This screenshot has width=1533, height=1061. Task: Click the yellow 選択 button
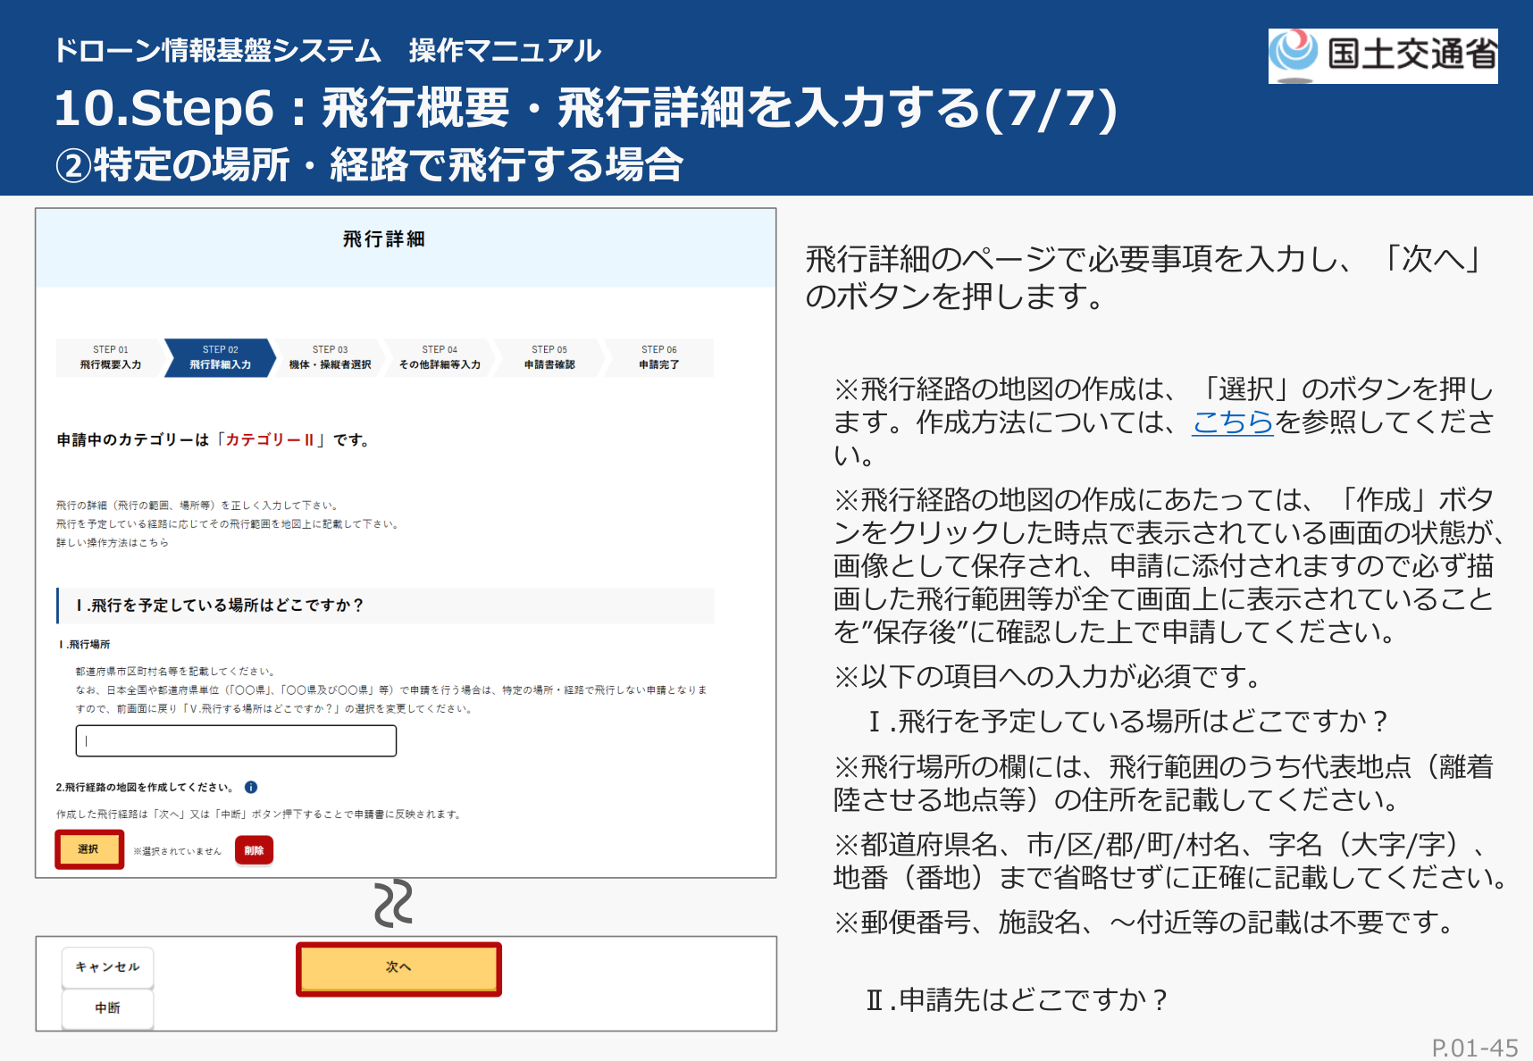pos(89,849)
